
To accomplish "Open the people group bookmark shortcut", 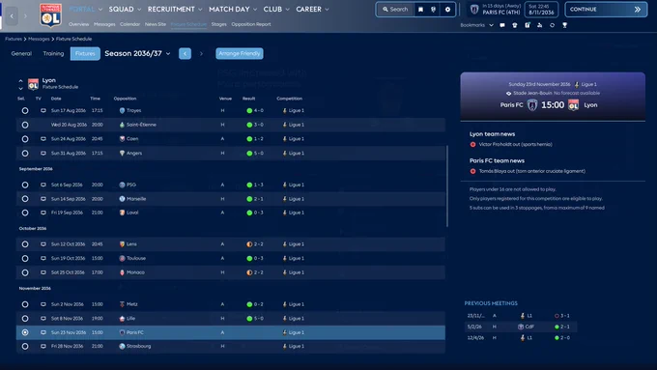I will (x=540, y=25).
